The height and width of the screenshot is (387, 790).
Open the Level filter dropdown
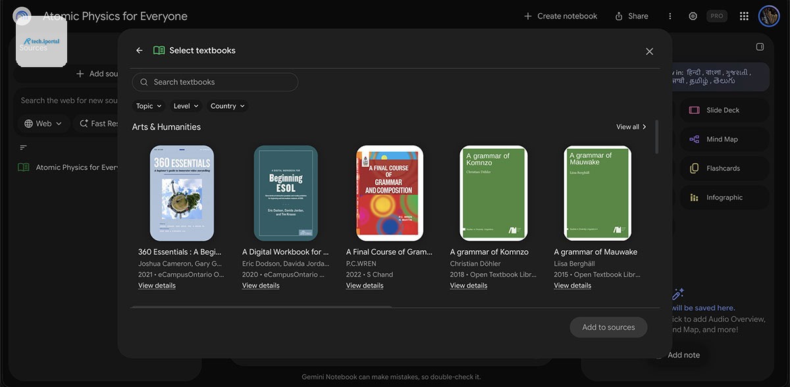click(186, 106)
